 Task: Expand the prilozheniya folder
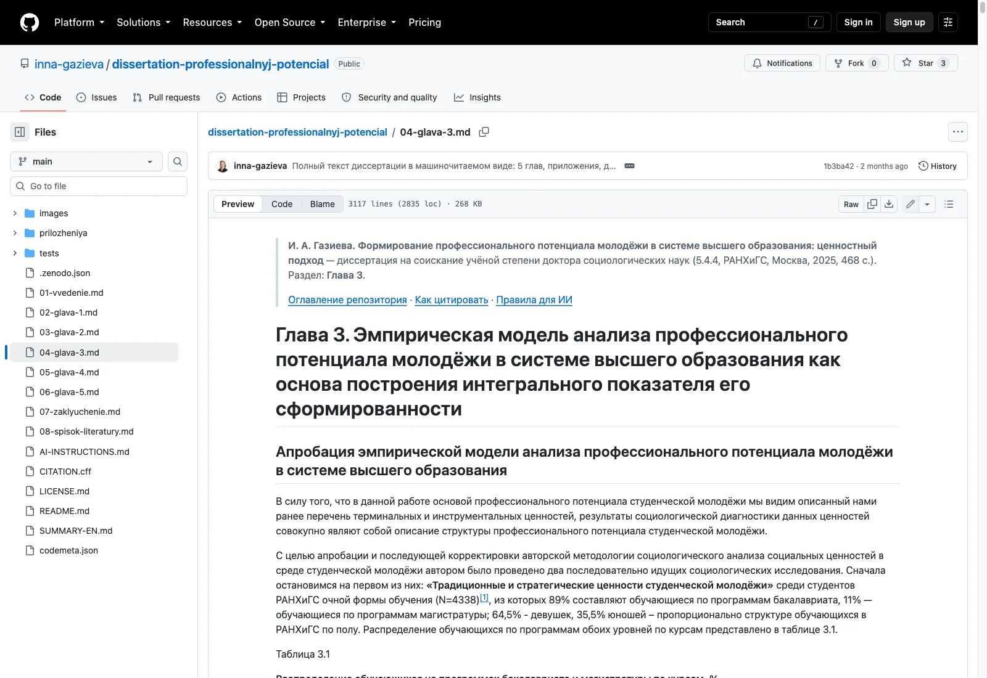pyautogui.click(x=15, y=233)
